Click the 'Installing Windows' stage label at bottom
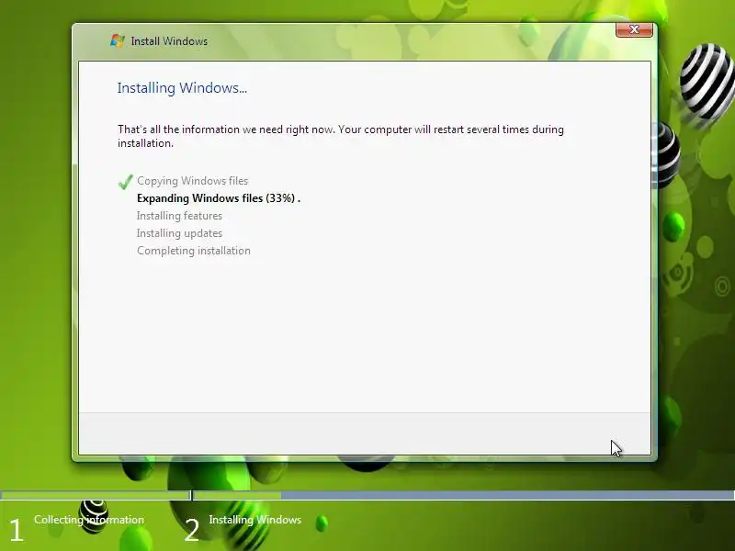 tap(255, 520)
